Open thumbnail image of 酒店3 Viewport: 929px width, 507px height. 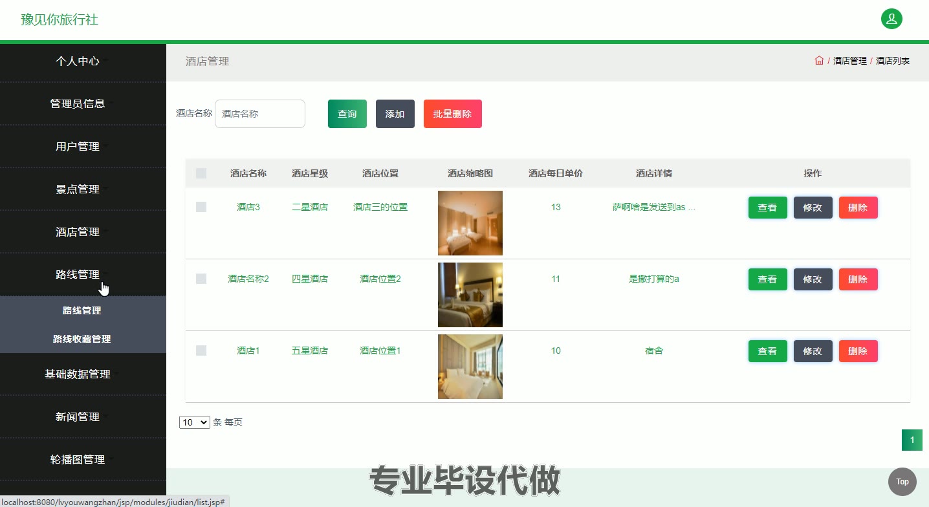470,223
